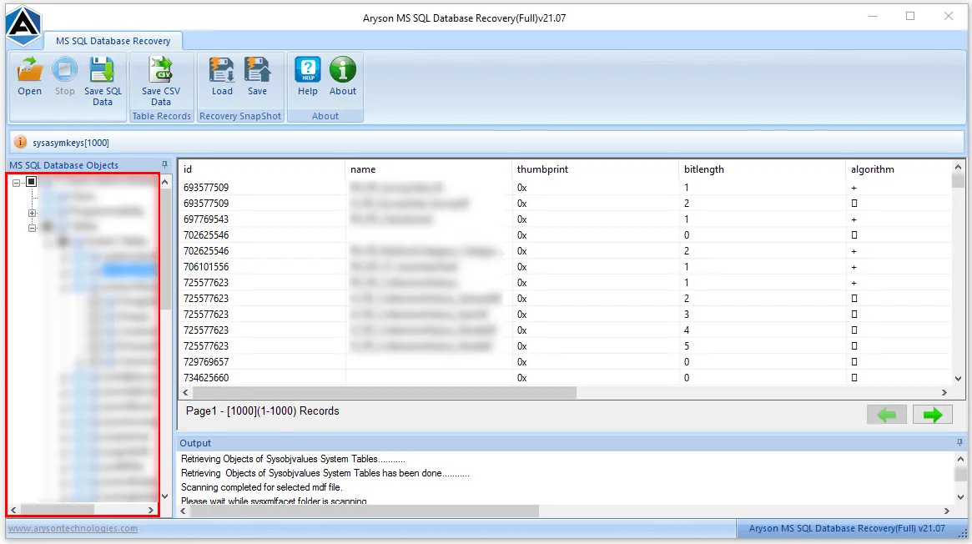Show the About information icon

[x=343, y=76]
